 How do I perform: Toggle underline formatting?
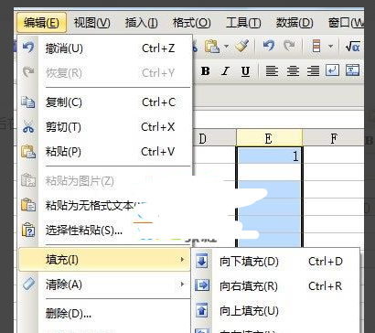coord(245,71)
